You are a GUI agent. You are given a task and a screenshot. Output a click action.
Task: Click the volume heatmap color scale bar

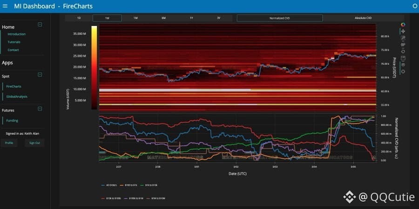(94, 67)
